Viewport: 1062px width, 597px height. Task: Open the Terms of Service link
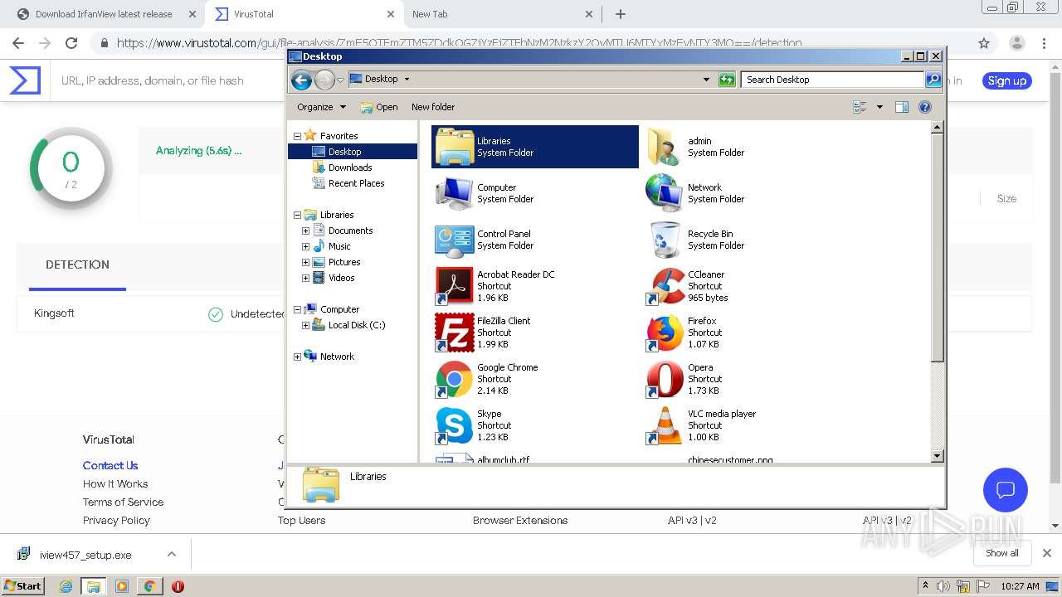click(x=123, y=502)
